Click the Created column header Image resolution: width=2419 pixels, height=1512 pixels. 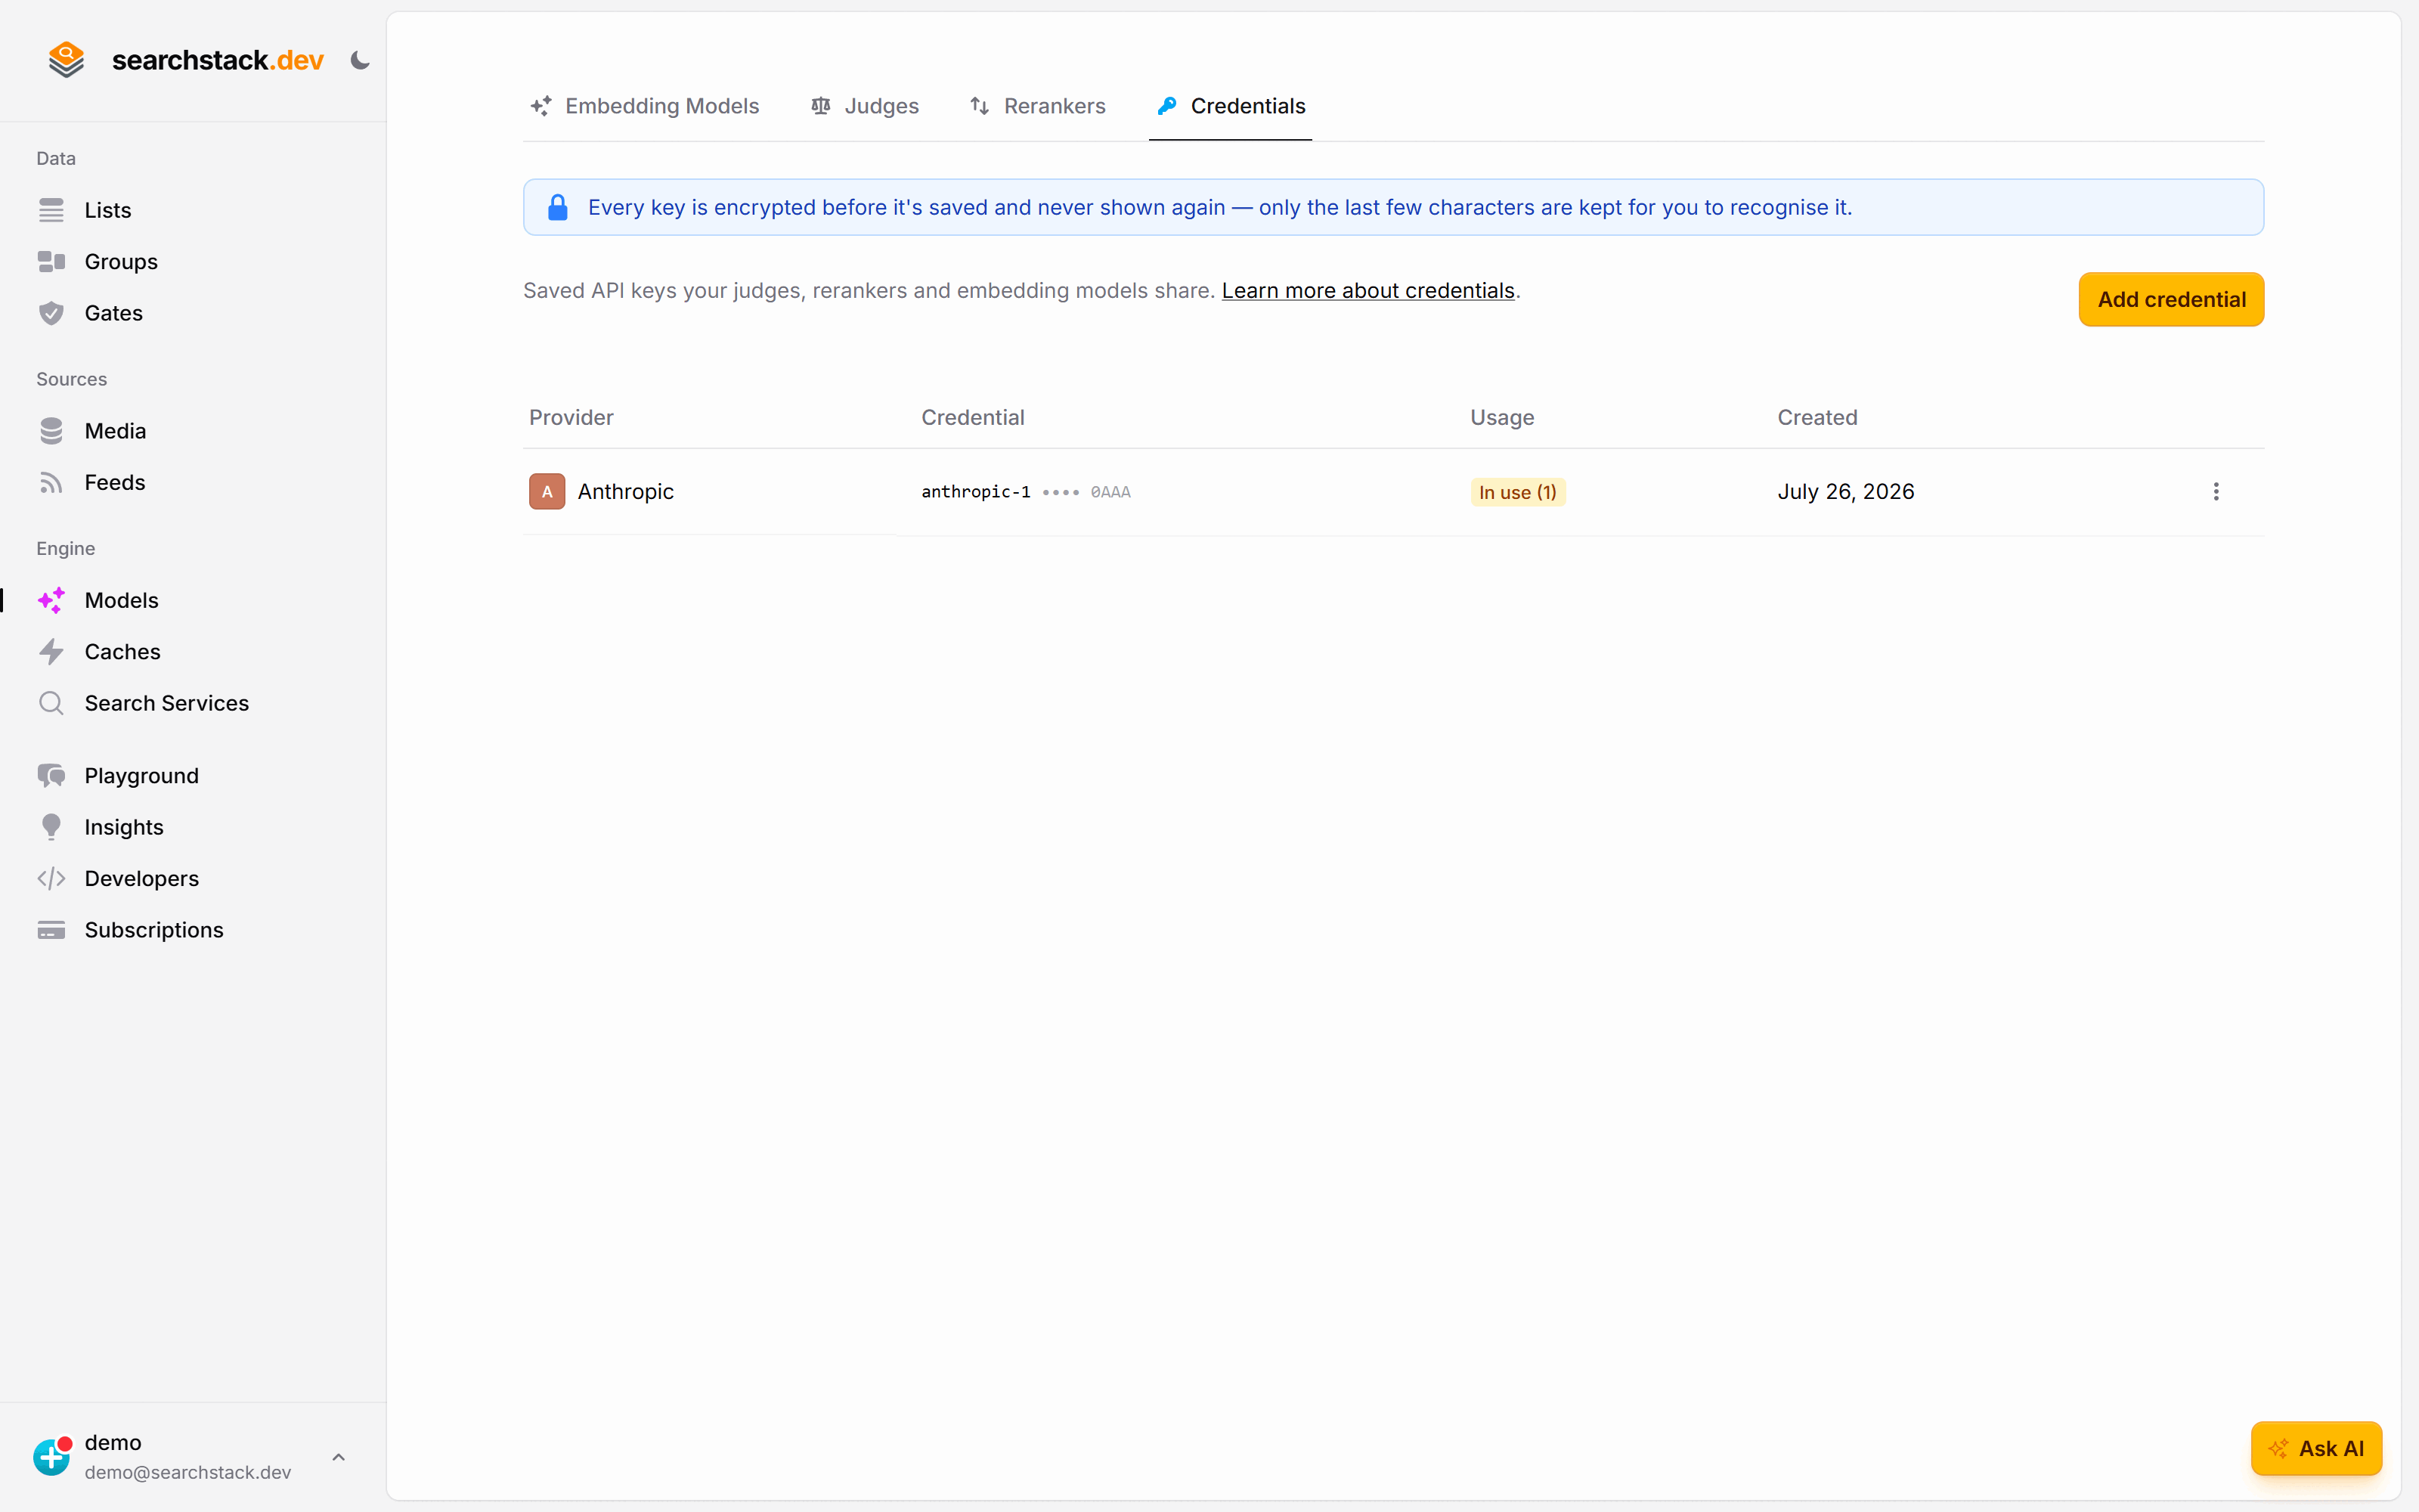pyautogui.click(x=1817, y=417)
